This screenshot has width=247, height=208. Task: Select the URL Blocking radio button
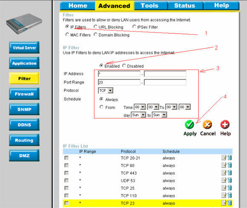[x=95, y=27]
